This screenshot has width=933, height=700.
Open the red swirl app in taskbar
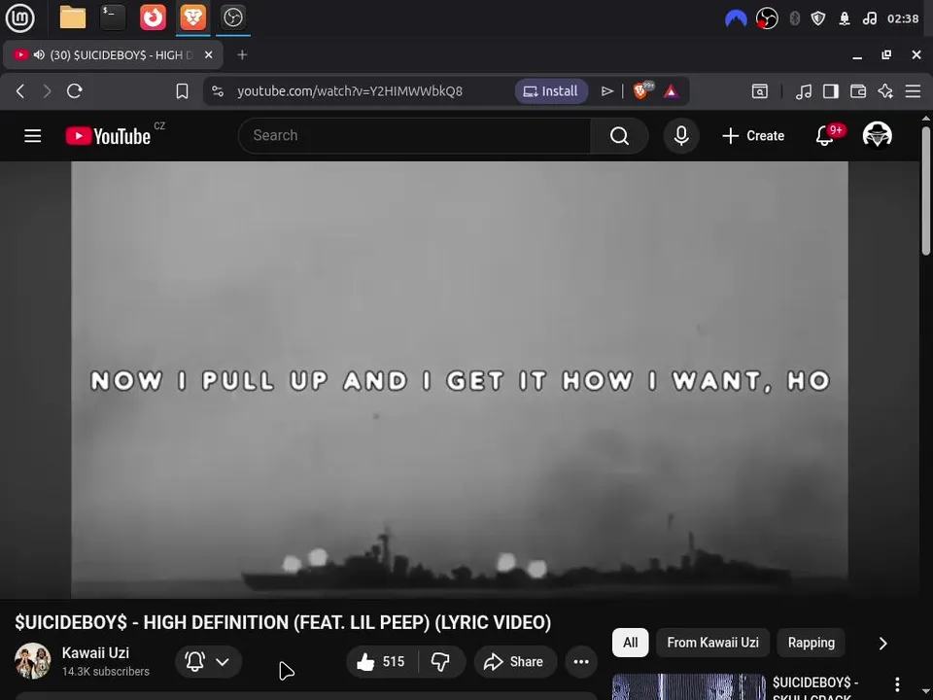pos(153,17)
